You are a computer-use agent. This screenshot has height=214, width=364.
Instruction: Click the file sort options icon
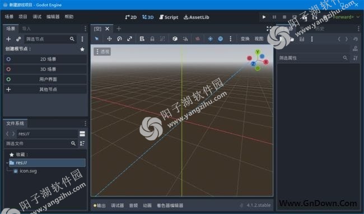[x=82, y=144]
